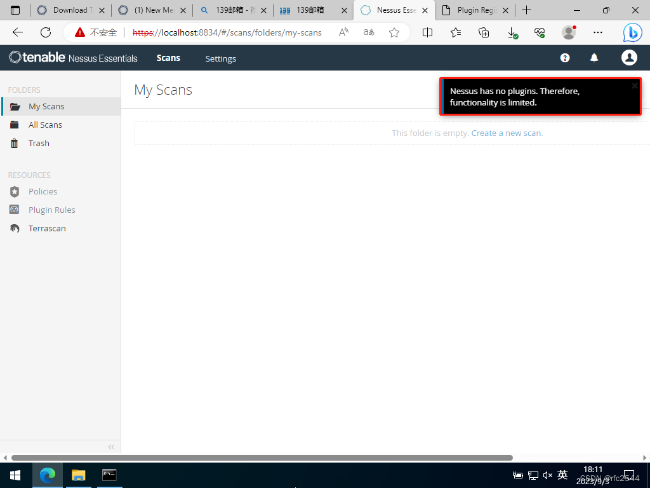Close the Plugin Regis tab
Screen dimensions: 650x488
coord(505,10)
